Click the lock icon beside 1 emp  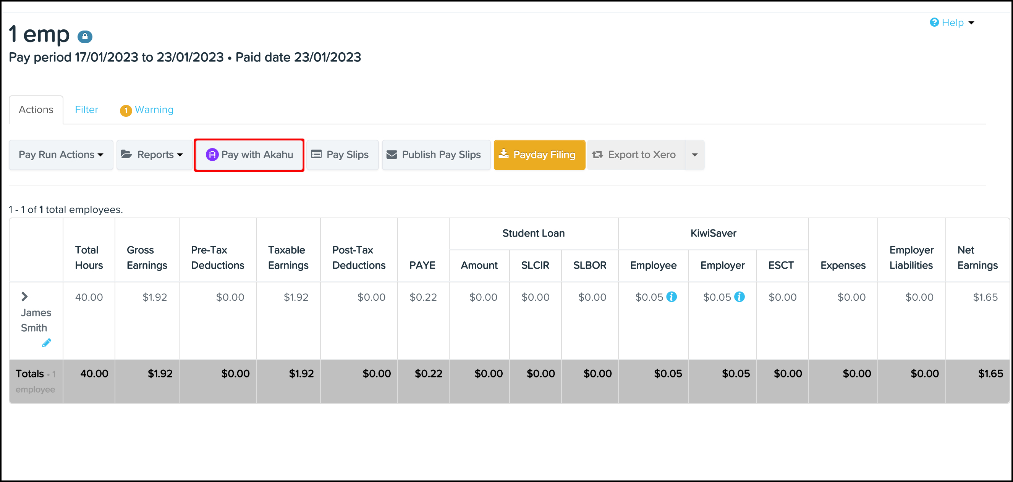(84, 37)
